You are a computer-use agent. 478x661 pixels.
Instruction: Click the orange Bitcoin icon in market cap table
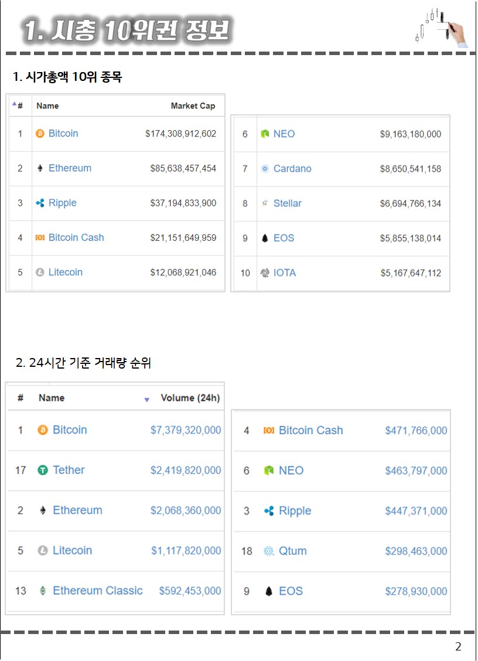pyautogui.click(x=40, y=134)
